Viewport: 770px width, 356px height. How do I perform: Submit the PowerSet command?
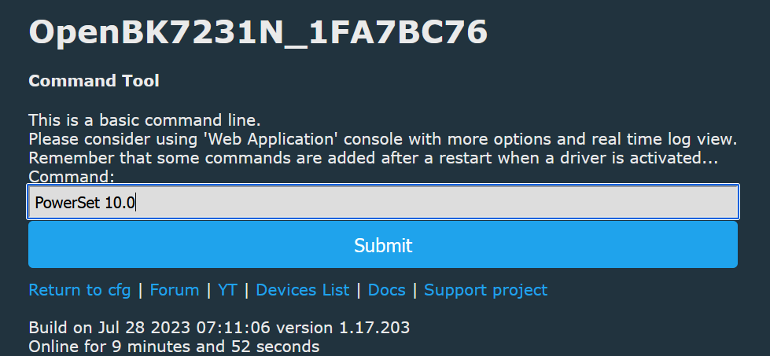[x=382, y=244]
